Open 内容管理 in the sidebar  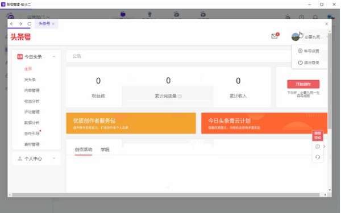[32, 90]
